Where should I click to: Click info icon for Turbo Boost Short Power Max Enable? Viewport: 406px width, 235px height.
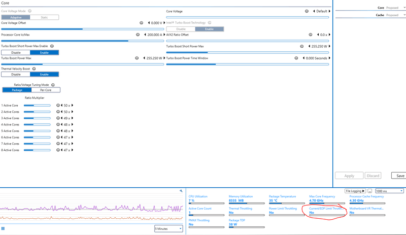pos(52,46)
